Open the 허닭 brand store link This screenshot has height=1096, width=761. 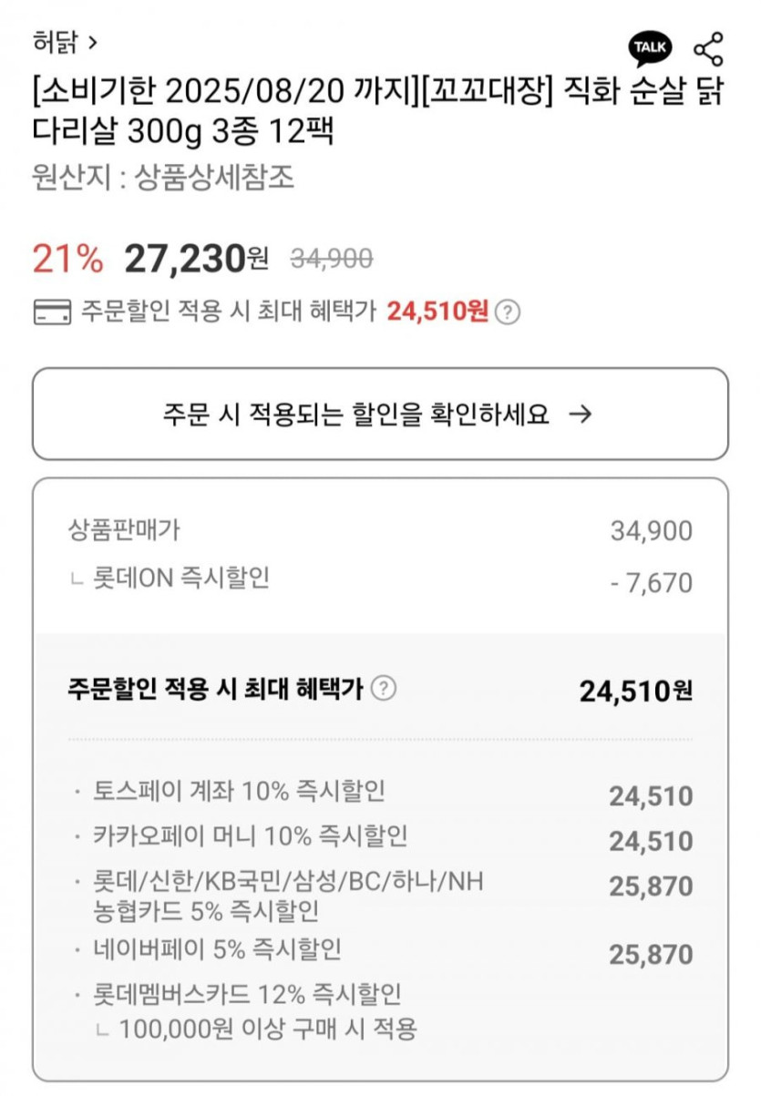click(x=55, y=42)
